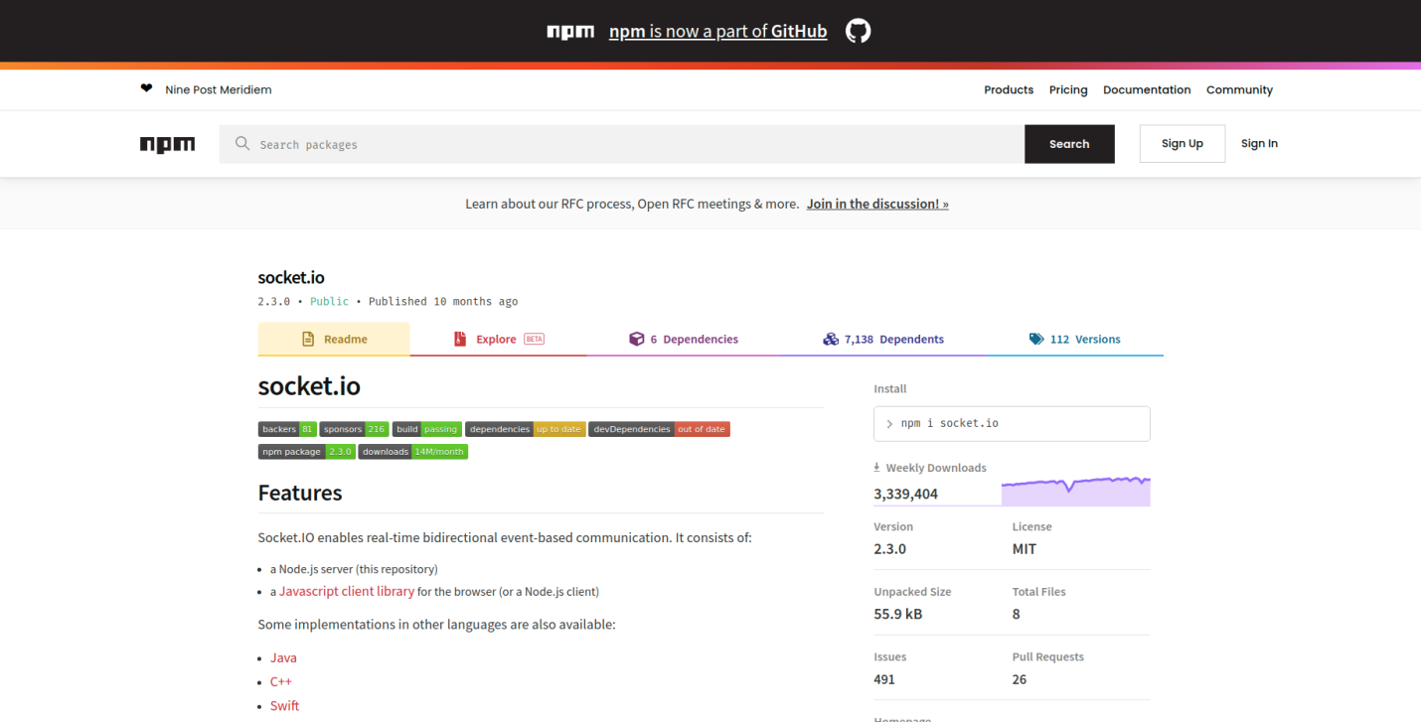Click the Total Files value 8
The height and width of the screenshot is (722, 1421).
click(1017, 614)
